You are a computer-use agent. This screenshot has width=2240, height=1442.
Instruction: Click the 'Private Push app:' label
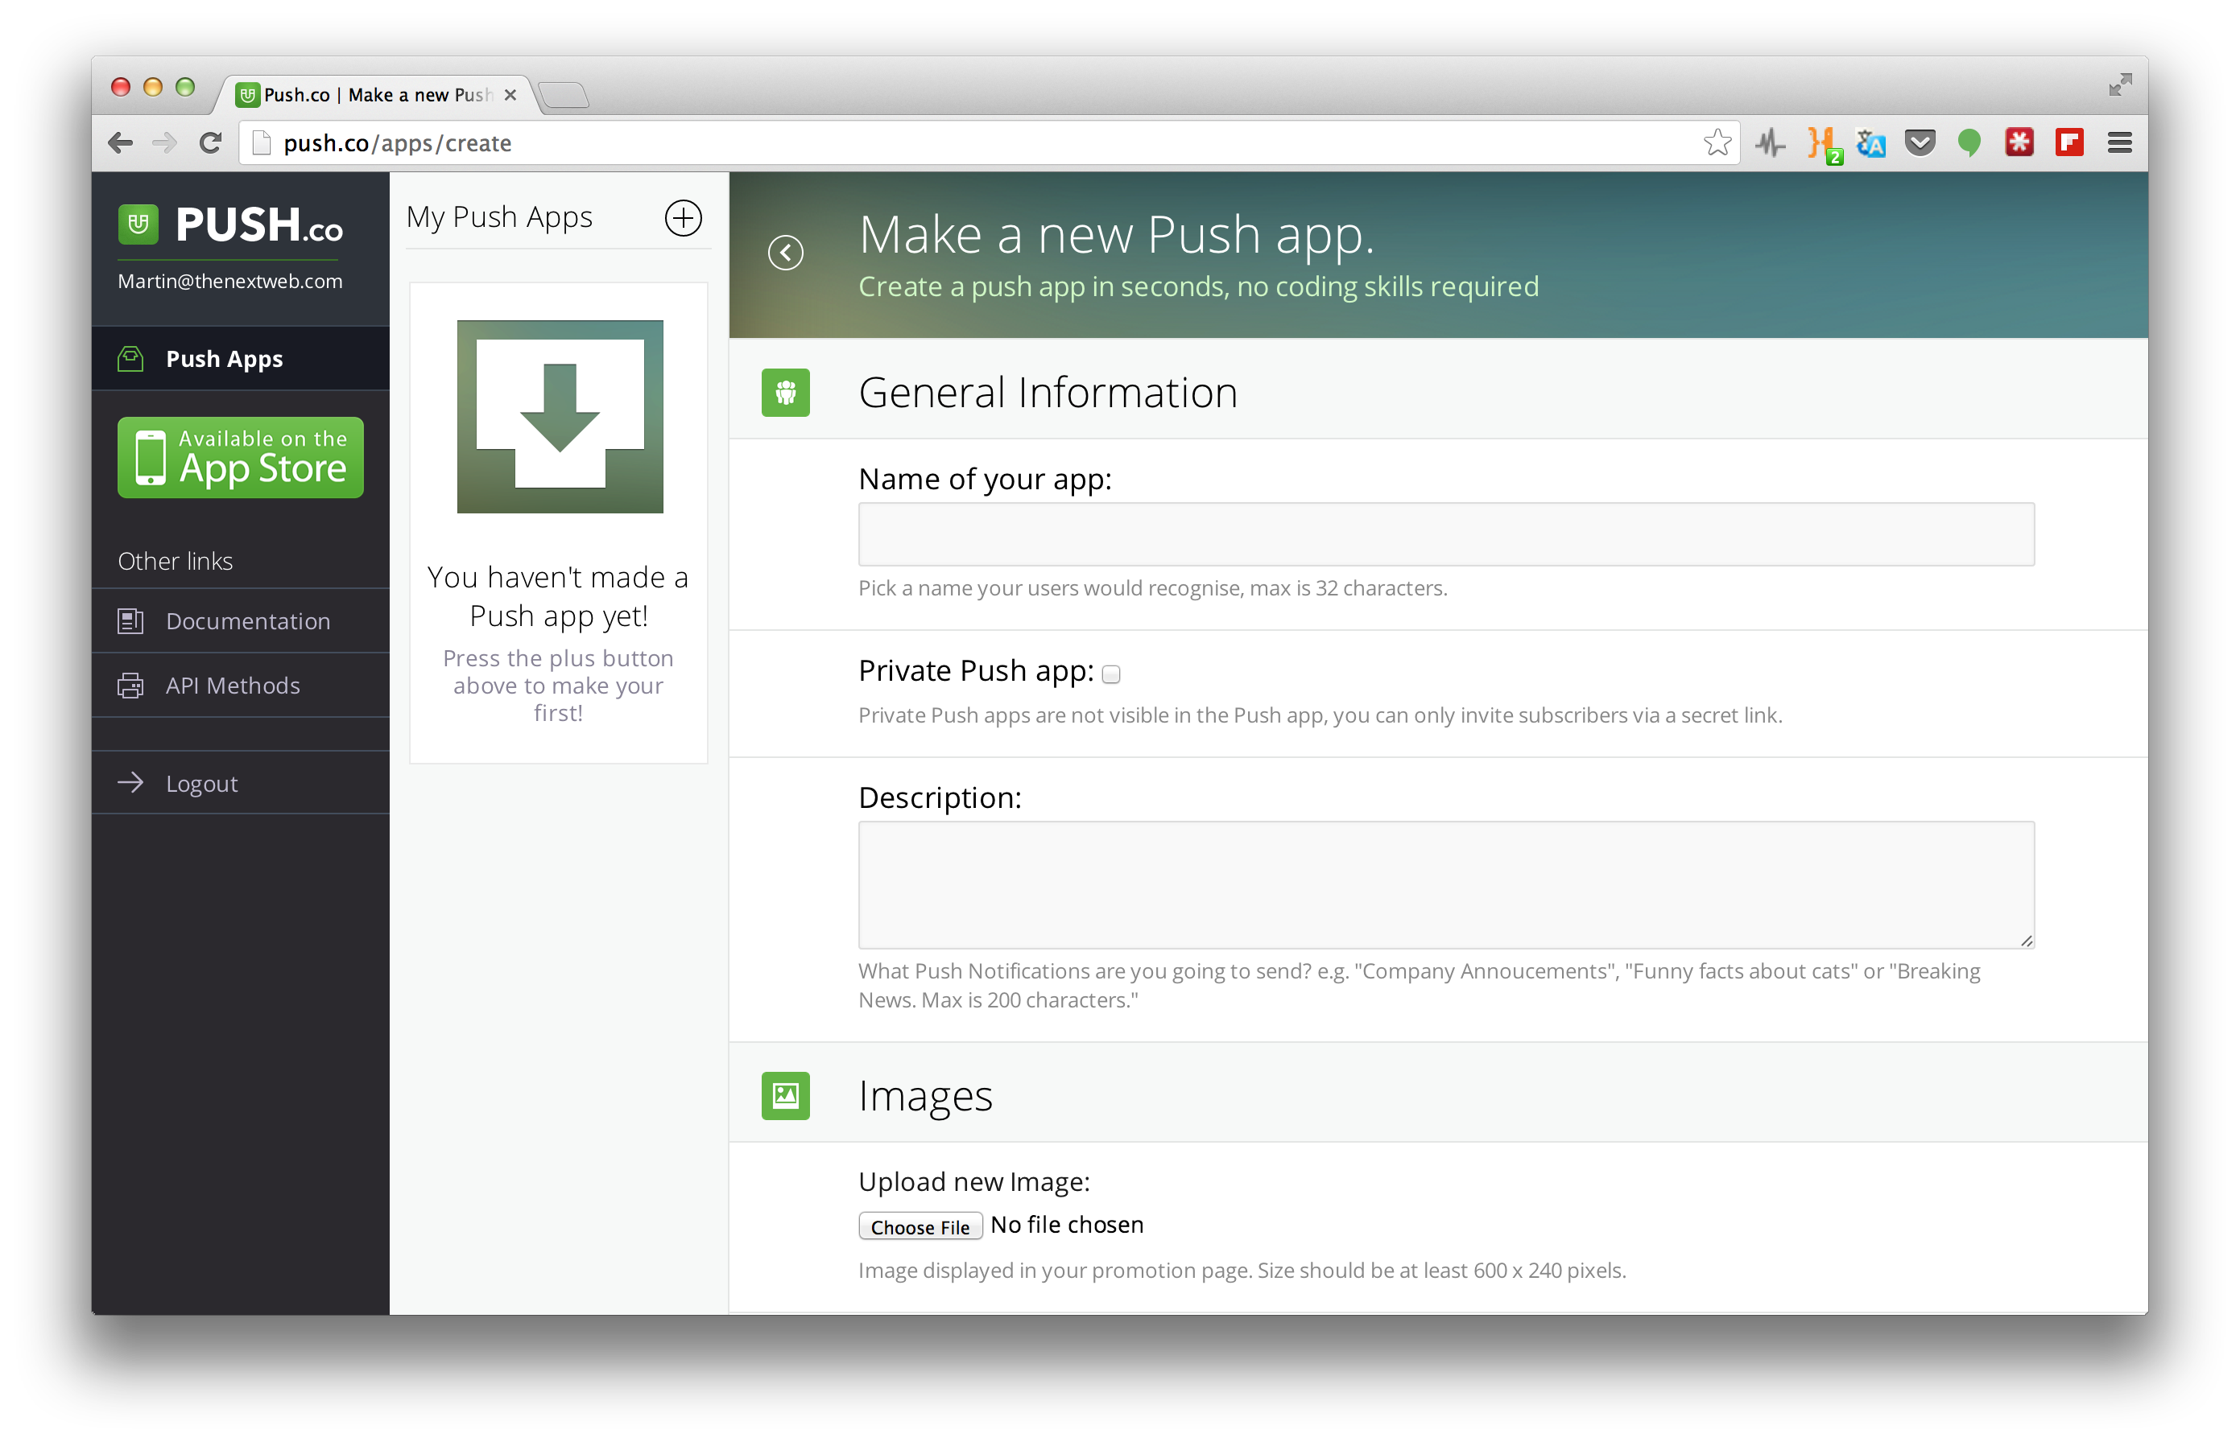976,670
